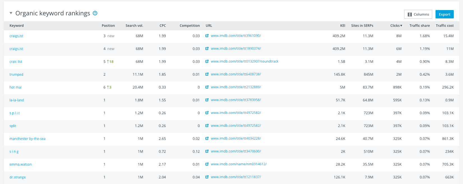Open the s.p.l.i.t keyword link
The width and height of the screenshot is (463, 184).
pos(15,113)
